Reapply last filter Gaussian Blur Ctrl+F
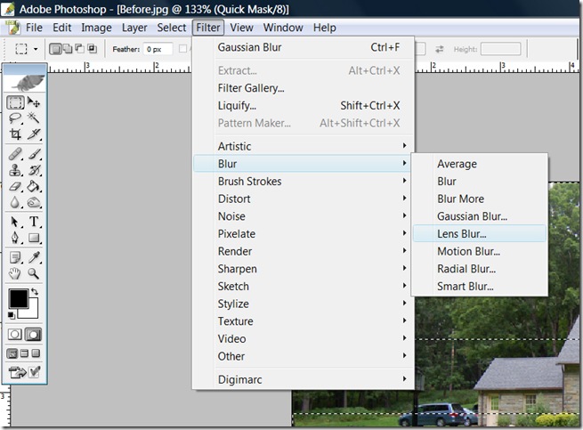 pyautogui.click(x=304, y=47)
